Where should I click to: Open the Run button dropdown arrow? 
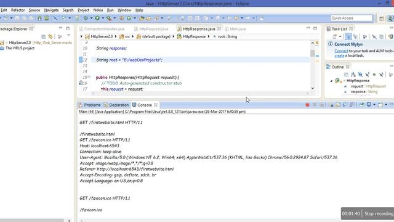pyautogui.click(x=103, y=18)
